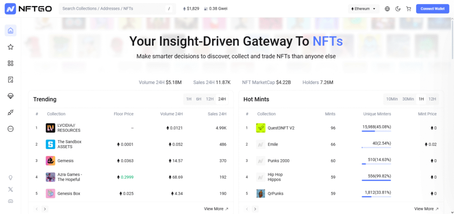This screenshot has width=454, height=214.
Task: Select the 12H Trending timeframe
Action: tap(210, 99)
